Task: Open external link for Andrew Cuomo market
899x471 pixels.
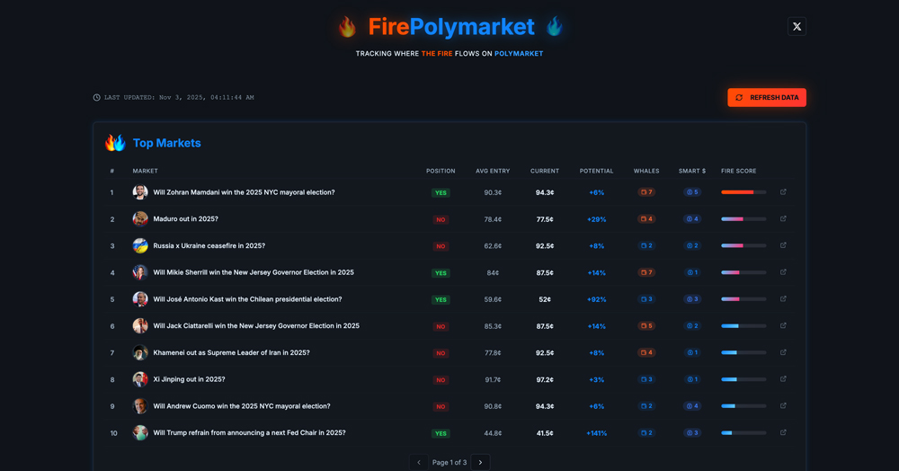Action: tap(783, 405)
